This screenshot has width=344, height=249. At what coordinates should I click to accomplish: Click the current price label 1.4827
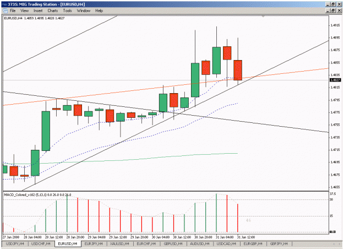click(x=335, y=80)
